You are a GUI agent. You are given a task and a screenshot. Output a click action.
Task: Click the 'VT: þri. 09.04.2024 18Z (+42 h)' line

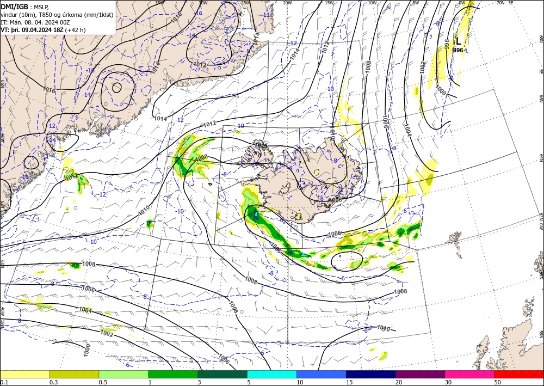pyautogui.click(x=43, y=30)
